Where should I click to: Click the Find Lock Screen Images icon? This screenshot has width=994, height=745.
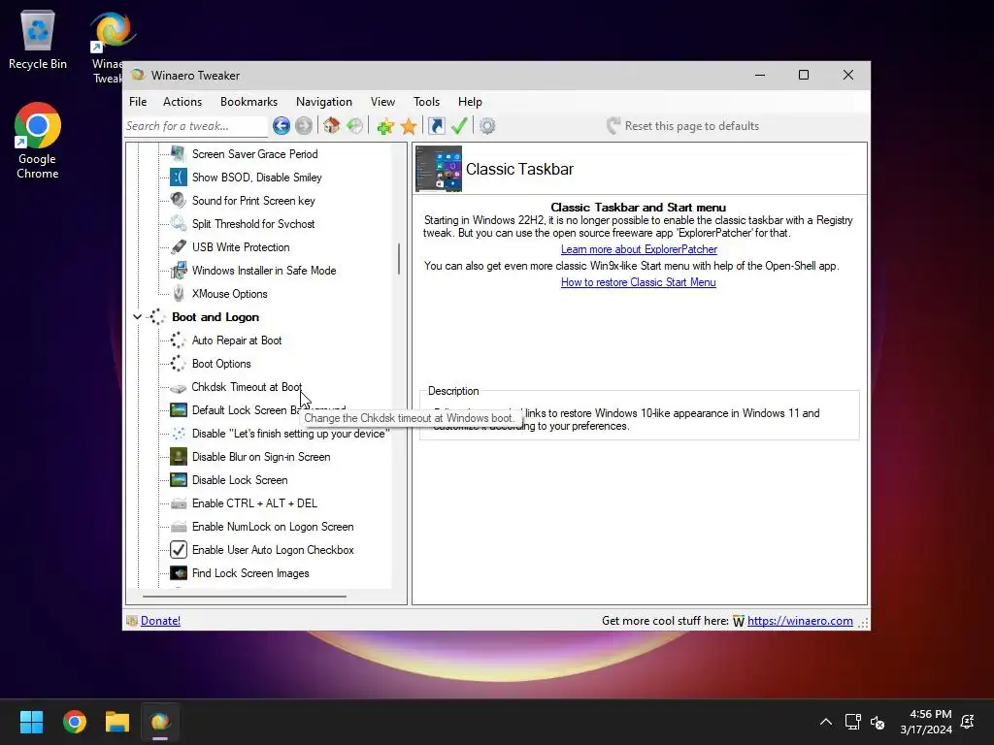coord(179,573)
